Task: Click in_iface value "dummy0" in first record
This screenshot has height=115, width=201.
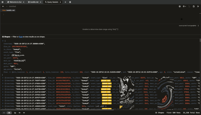Action: click(x=16, y=49)
